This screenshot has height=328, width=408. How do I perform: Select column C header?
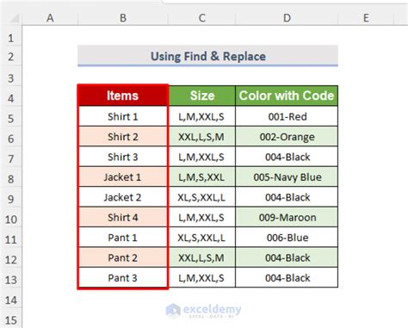tap(201, 18)
